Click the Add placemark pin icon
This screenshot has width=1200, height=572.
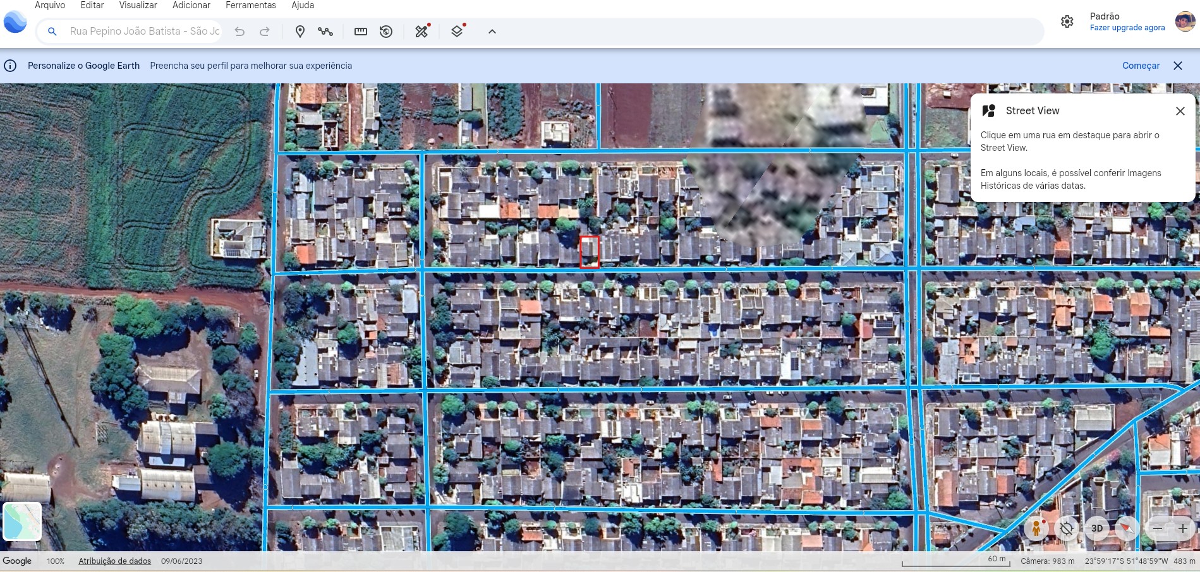(x=300, y=32)
